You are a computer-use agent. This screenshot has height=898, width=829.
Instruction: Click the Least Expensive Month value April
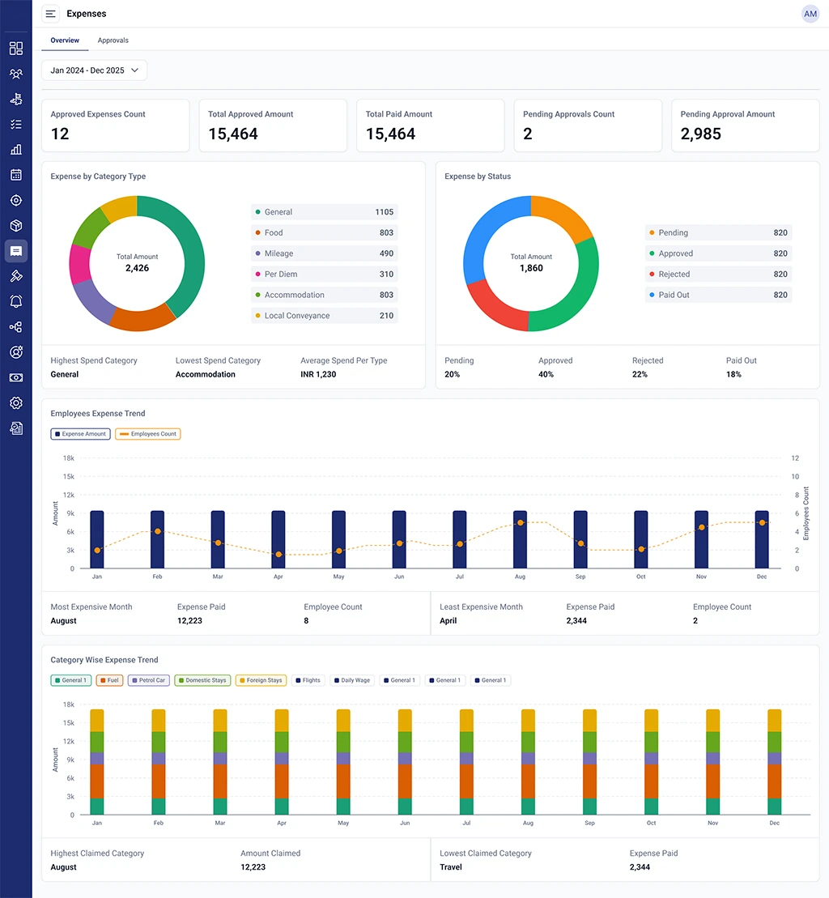coord(449,621)
